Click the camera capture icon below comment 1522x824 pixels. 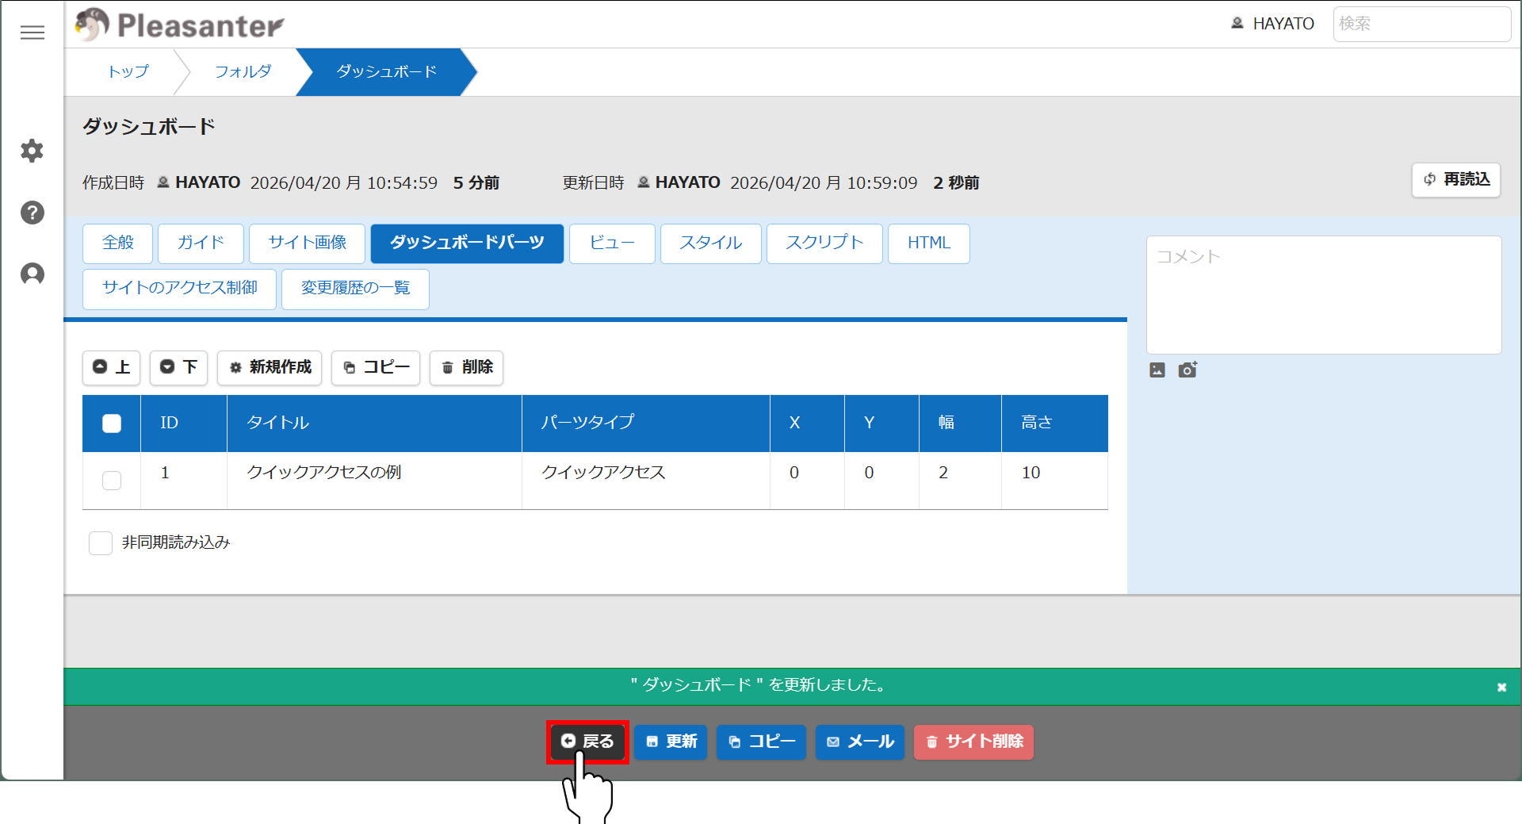1187,370
